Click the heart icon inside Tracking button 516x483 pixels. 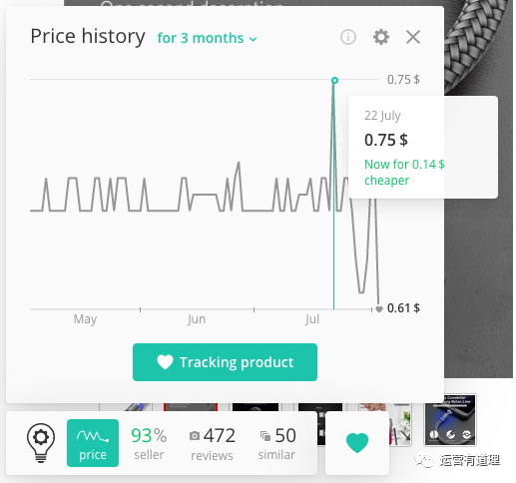165,362
